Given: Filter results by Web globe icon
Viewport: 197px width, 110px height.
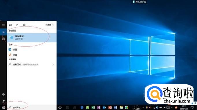Looking at the screenshot, I should coord(24,25).
